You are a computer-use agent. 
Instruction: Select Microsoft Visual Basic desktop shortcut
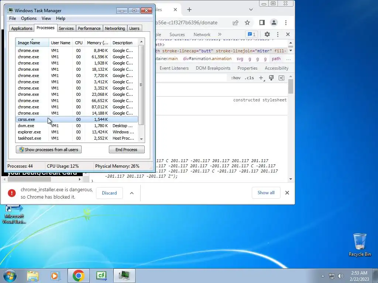(14, 214)
